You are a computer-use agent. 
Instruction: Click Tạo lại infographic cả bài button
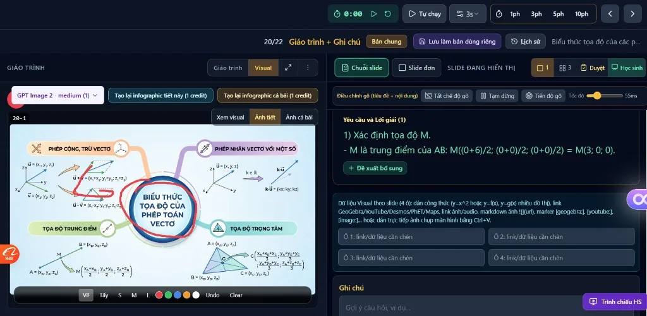[x=267, y=95]
